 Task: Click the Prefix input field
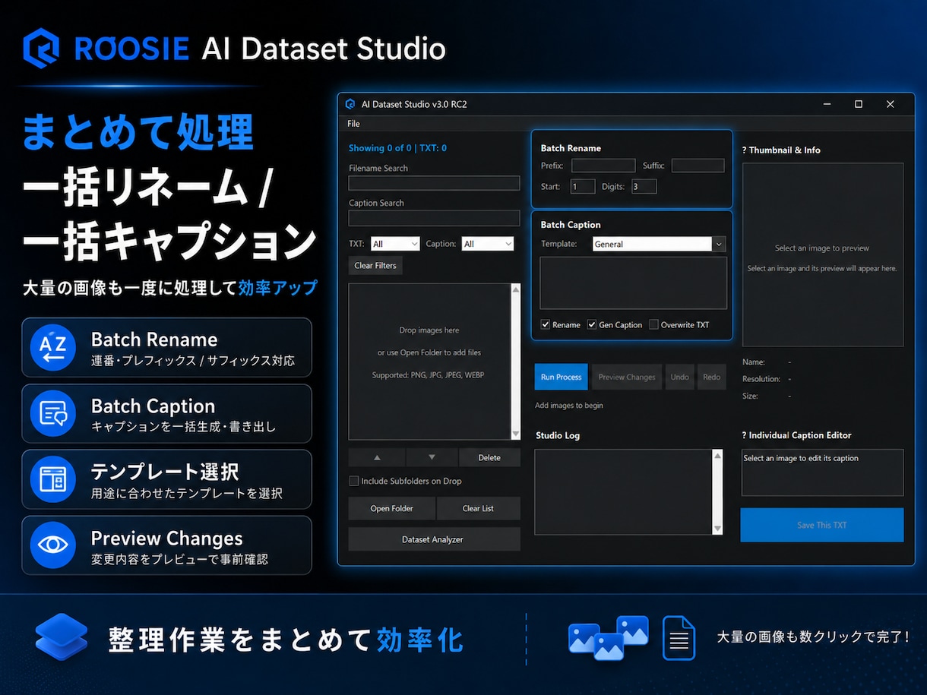pos(603,166)
